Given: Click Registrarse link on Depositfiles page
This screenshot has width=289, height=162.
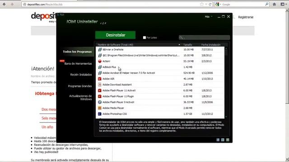Looking at the screenshot, I should 246,17.
